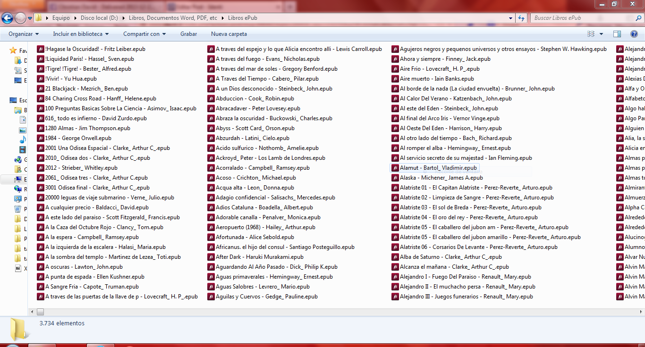The image size is (645, 347).
Task: Select the Alaska - Michener_ James A.epub icon
Action: tap(395, 178)
